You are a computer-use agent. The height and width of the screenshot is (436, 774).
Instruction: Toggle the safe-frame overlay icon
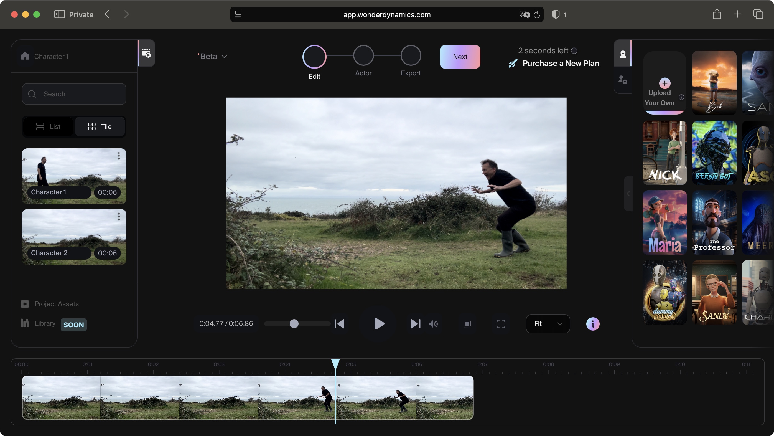click(467, 324)
